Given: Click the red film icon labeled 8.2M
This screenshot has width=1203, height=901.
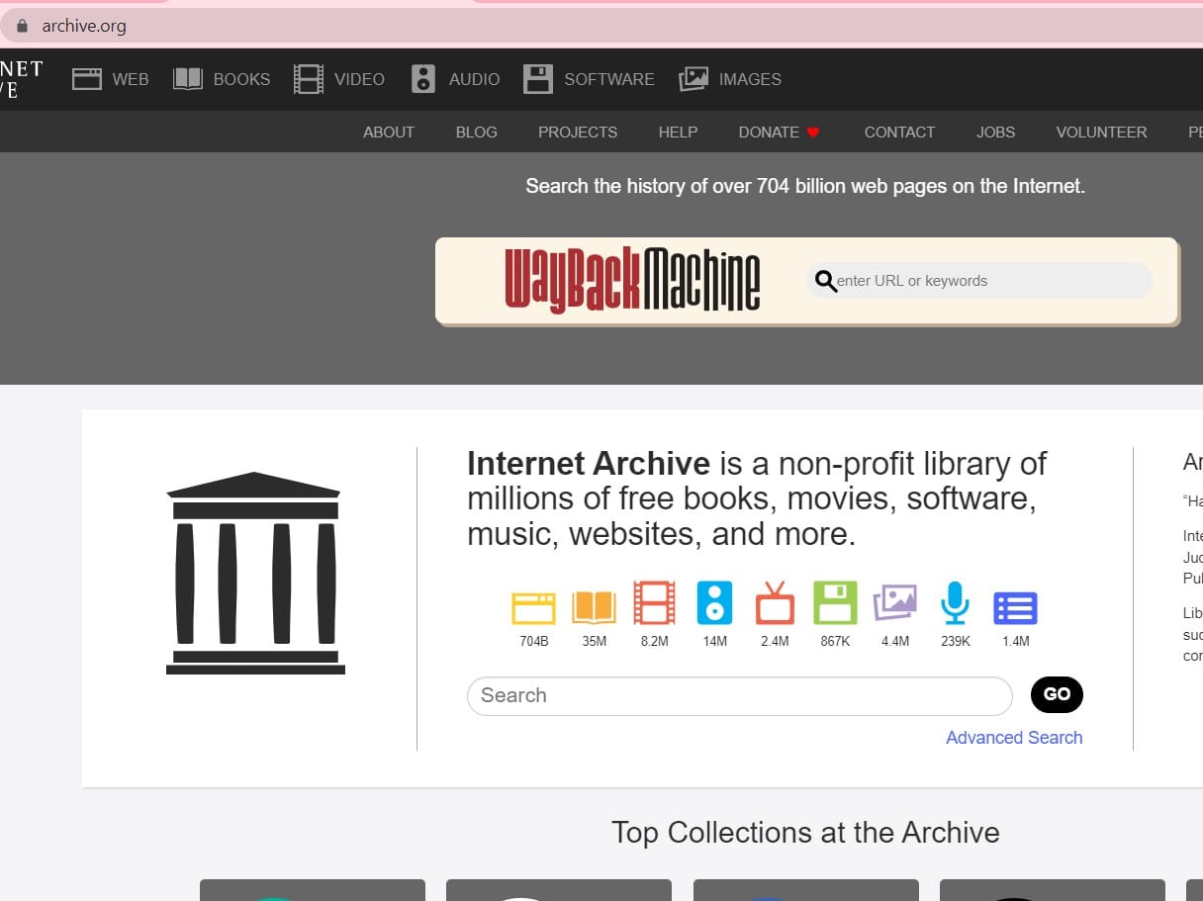Looking at the screenshot, I should click(654, 603).
